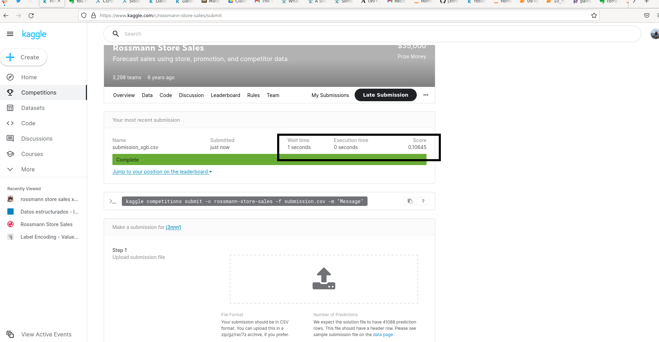
Task: Open the j3nnn1 user link
Action: [x=173, y=227]
